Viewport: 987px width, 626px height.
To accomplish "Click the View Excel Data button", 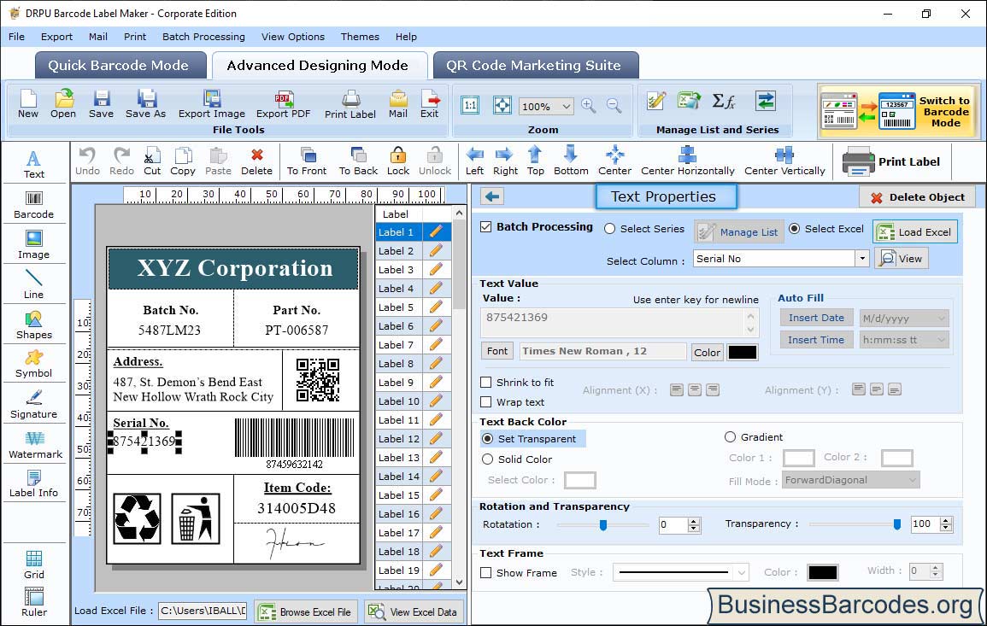I will (414, 611).
